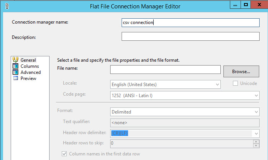
Task: Switch to the Preview page label
Action: coord(29,78)
